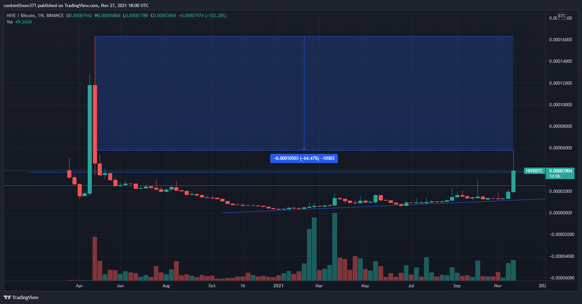Click the 0.00014000 price axis label

(560, 61)
